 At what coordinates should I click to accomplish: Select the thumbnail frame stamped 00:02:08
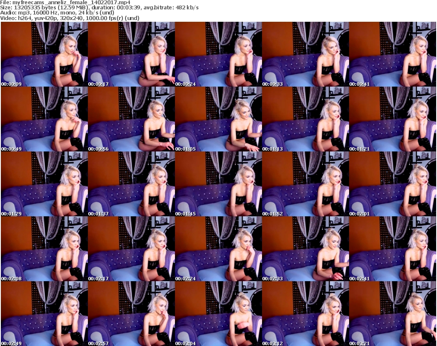(44, 249)
